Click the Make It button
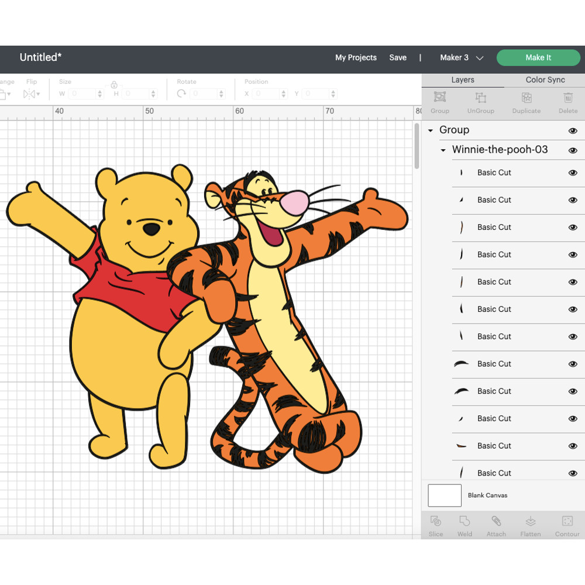 (x=538, y=58)
